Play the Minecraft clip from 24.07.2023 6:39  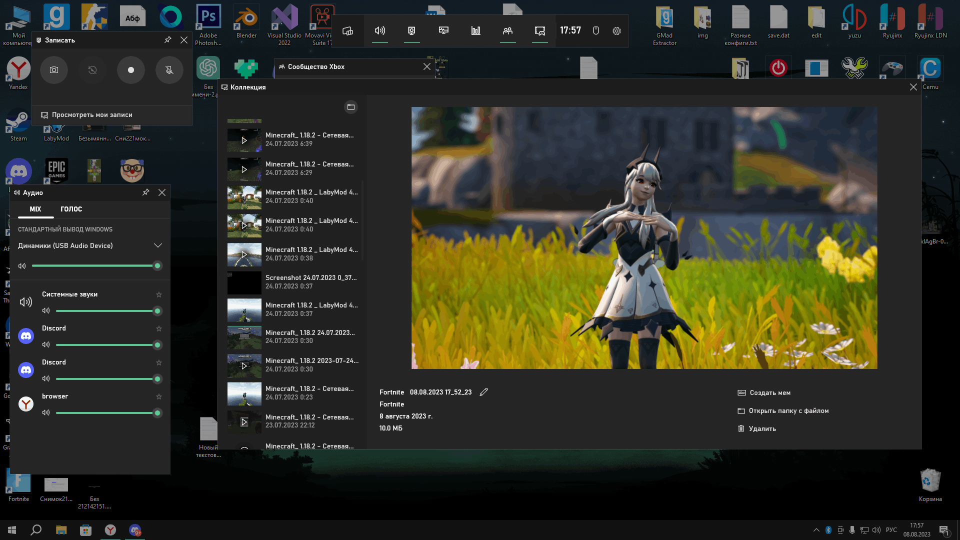pyautogui.click(x=244, y=140)
